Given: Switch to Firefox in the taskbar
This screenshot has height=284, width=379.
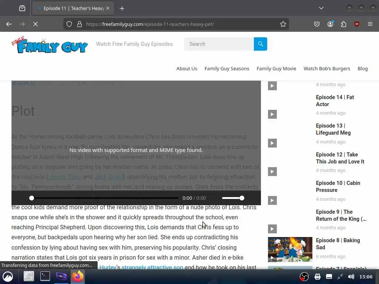Looking at the screenshot, I should click(78, 276).
